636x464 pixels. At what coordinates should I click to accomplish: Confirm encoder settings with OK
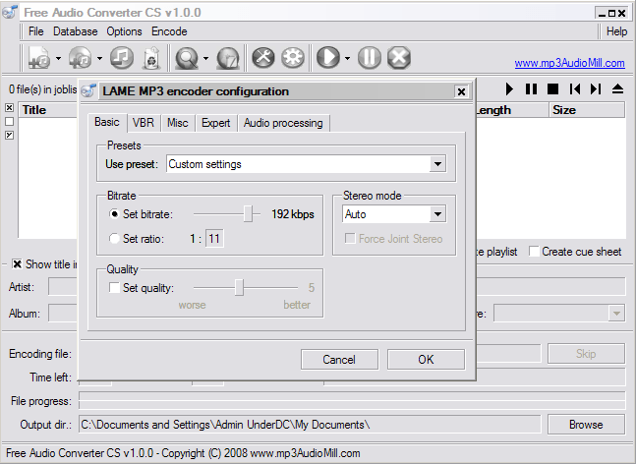426,360
